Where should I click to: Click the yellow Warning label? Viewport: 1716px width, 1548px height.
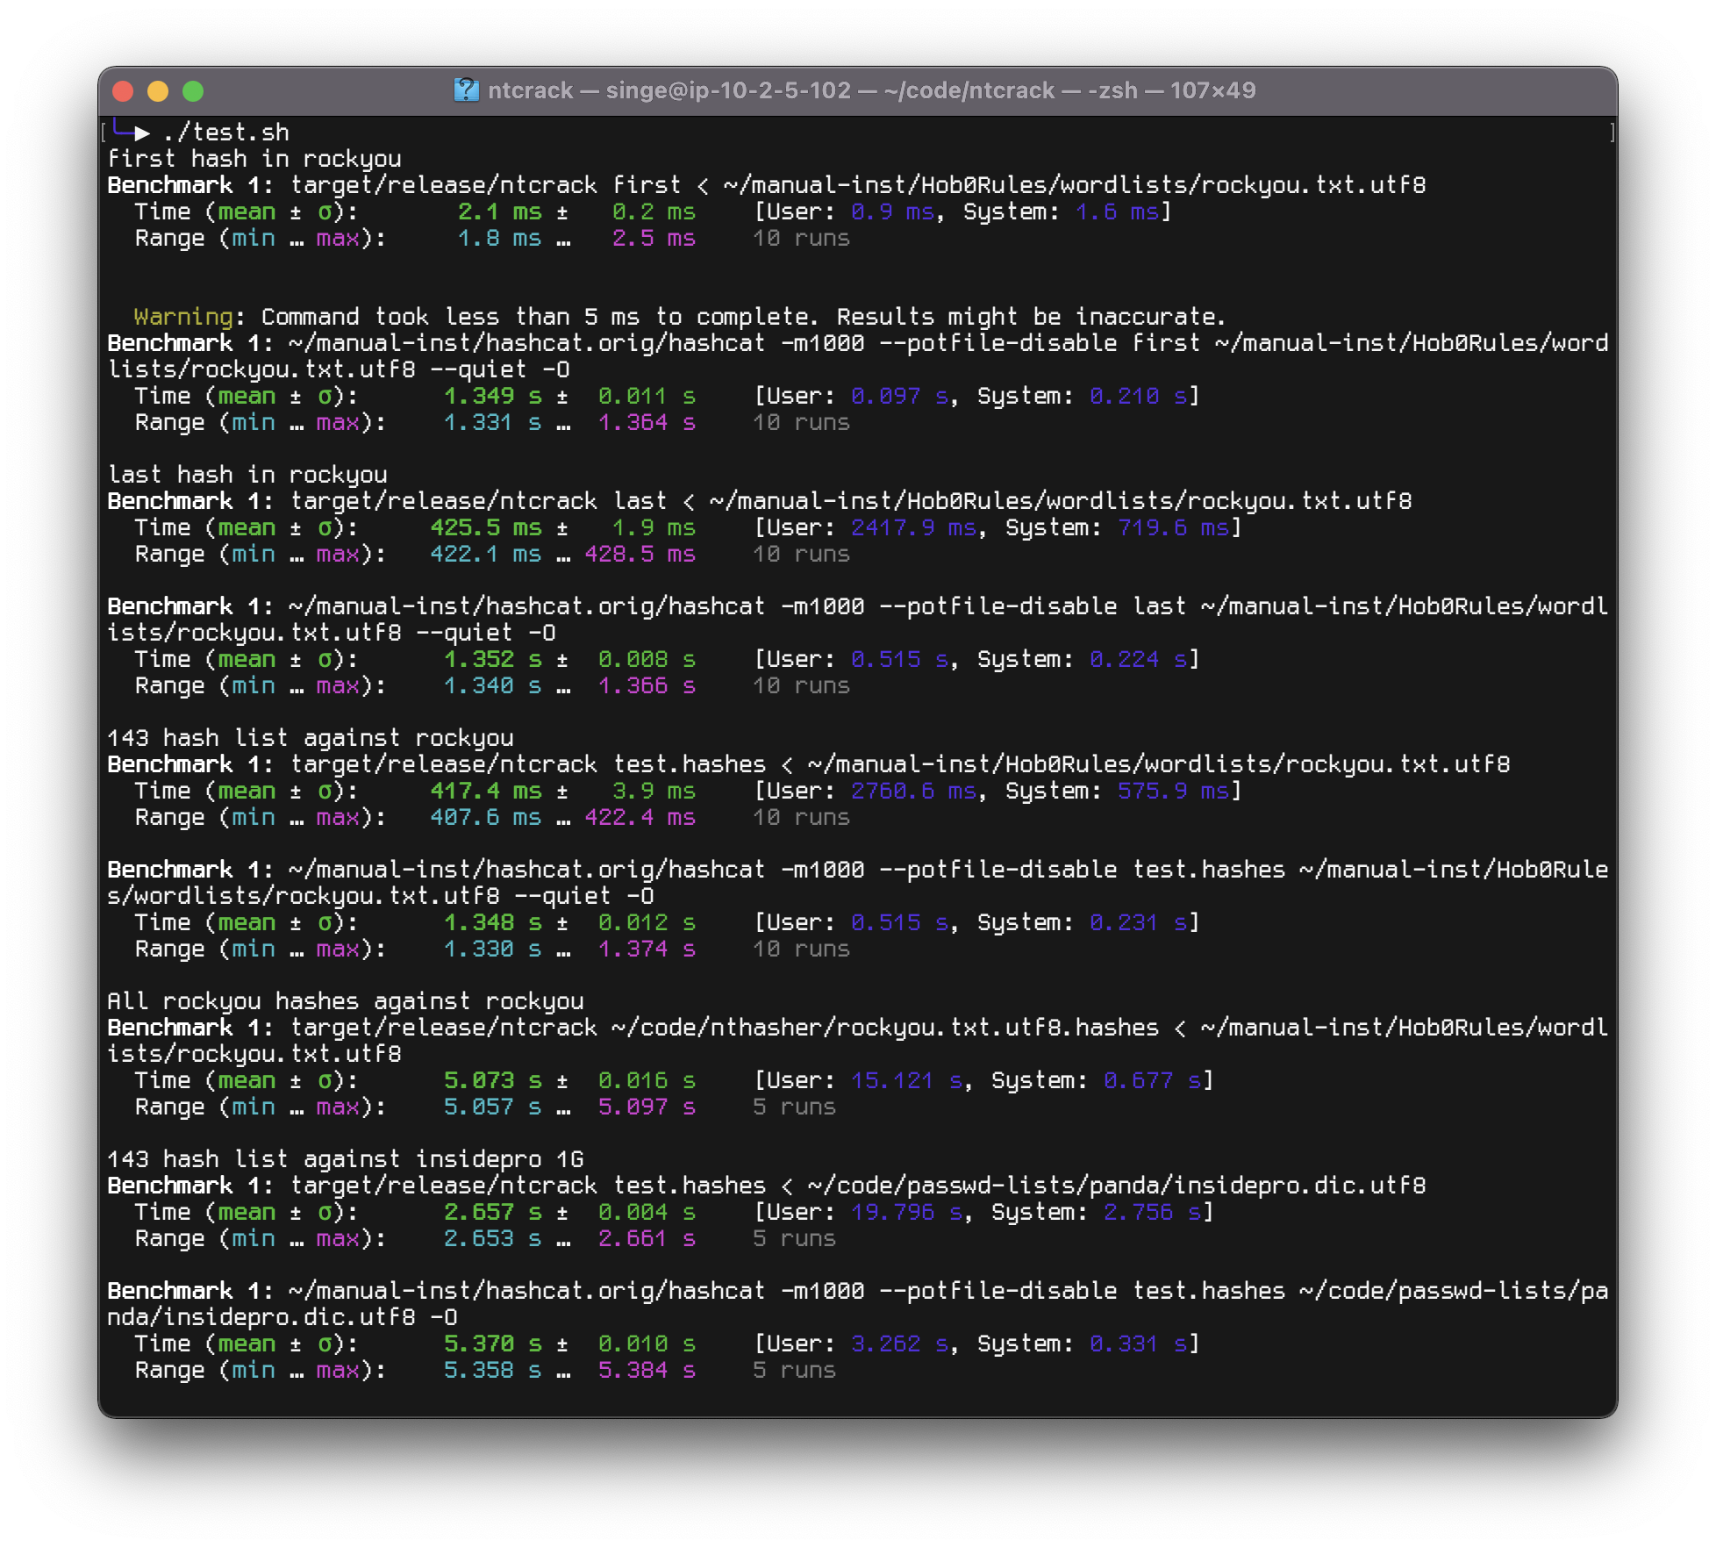[x=182, y=317]
